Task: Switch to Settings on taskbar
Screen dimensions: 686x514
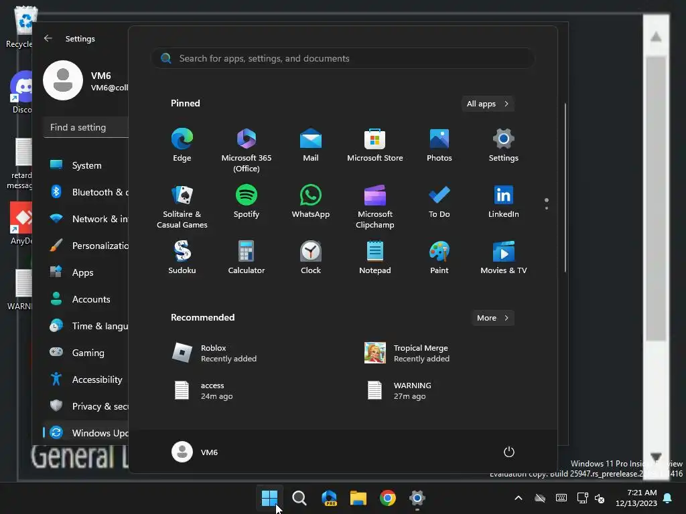Action: [x=417, y=498]
